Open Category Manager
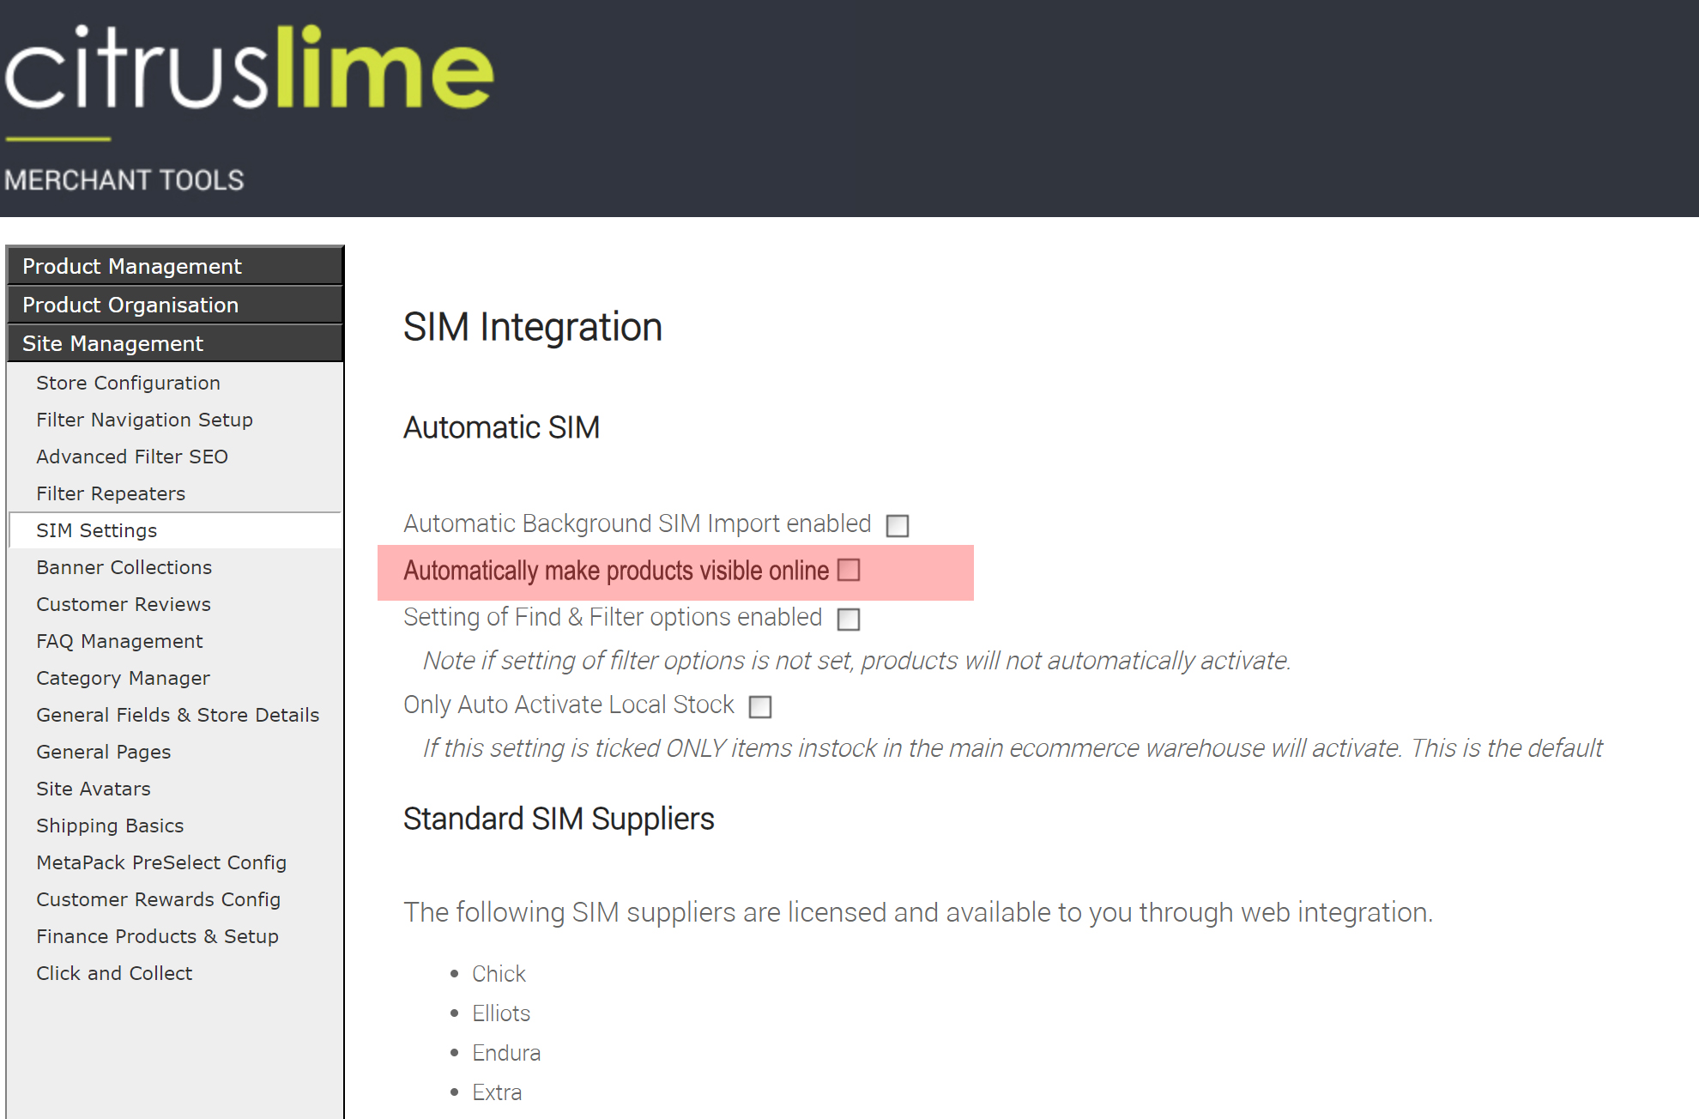Viewport: 1699px width, 1119px height. 123,678
